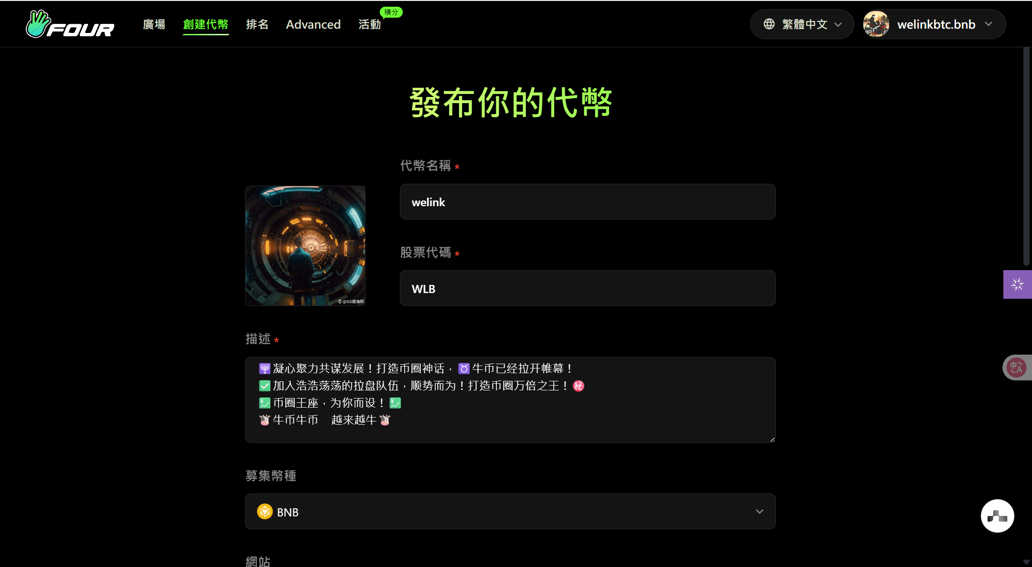Click the welinkbtc.bnb profile avatar
Viewport: 1032px width, 567px height.
[x=876, y=24]
